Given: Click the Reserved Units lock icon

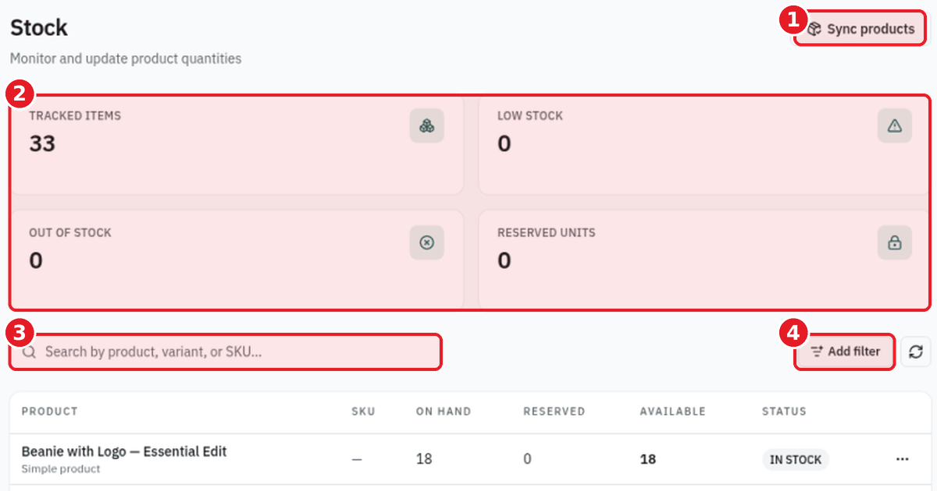Looking at the screenshot, I should pyautogui.click(x=895, y=242).
